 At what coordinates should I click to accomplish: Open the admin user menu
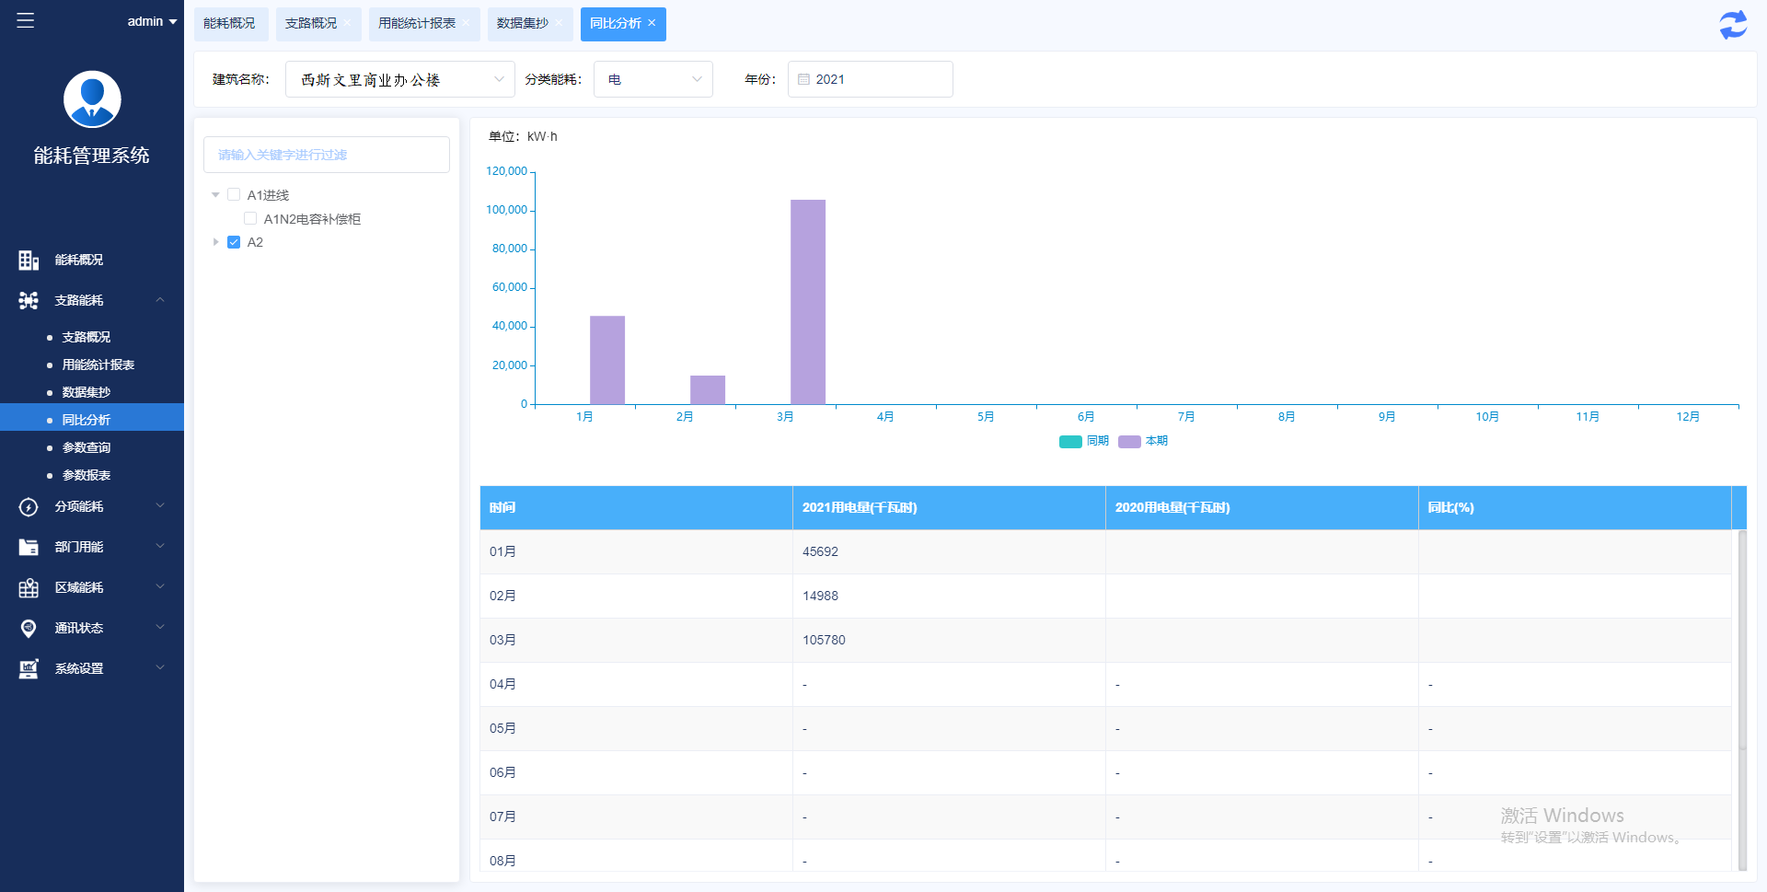click(152, 21)
